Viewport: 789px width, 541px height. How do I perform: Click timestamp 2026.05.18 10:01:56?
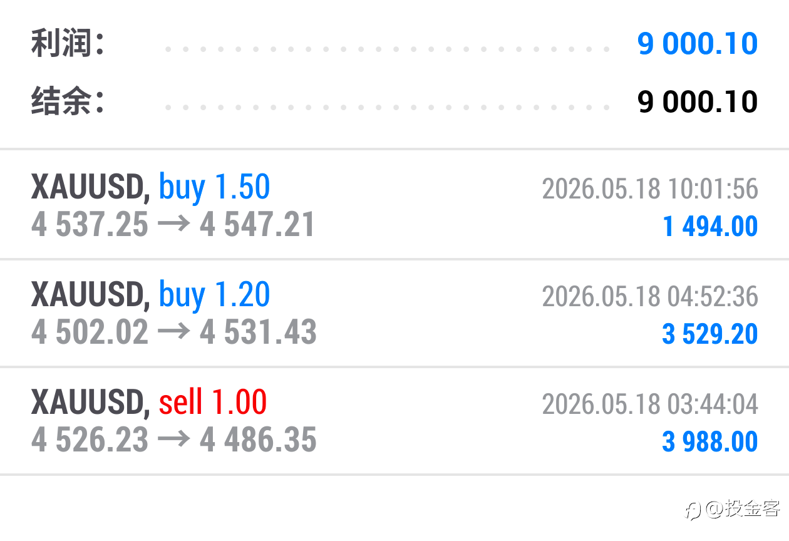tap(650, 188)
